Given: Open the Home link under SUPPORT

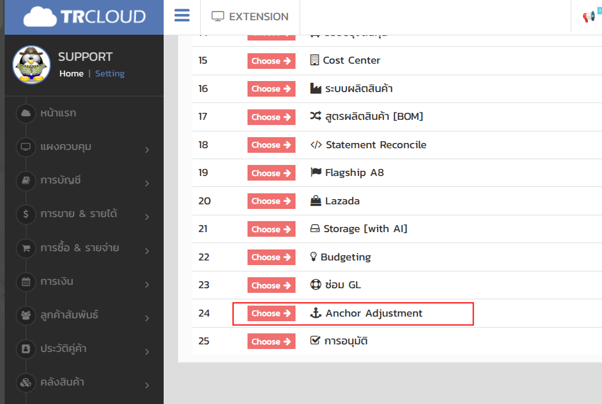Looking at the screenshot, I should (71, 74).
